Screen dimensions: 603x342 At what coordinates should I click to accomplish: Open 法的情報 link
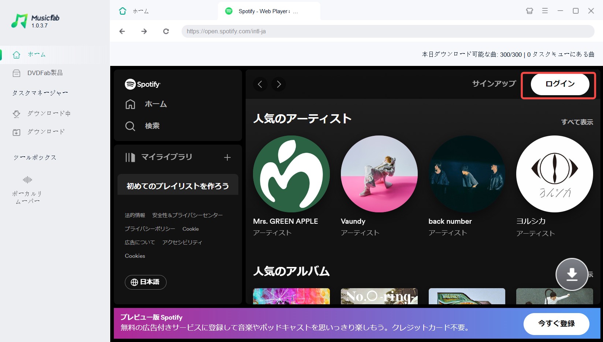pos(135,215)
